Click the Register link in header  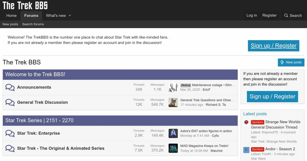[269, 15]
